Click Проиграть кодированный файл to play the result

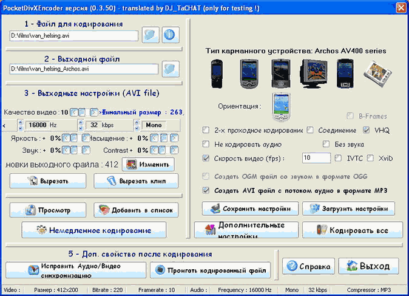coord(210,270)
